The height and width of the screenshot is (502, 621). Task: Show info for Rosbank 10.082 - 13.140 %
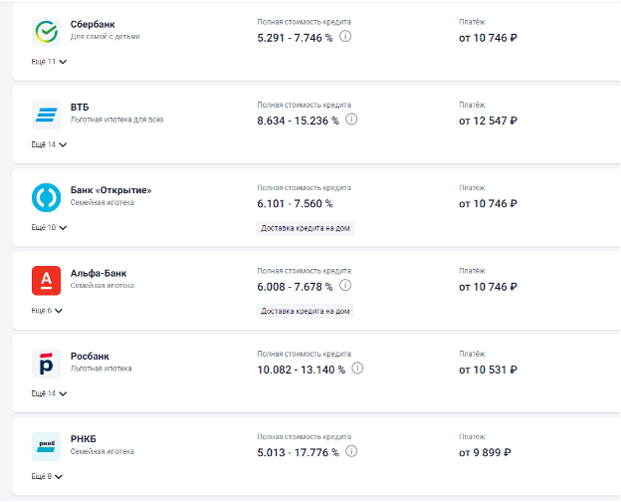tap(357, 369)
